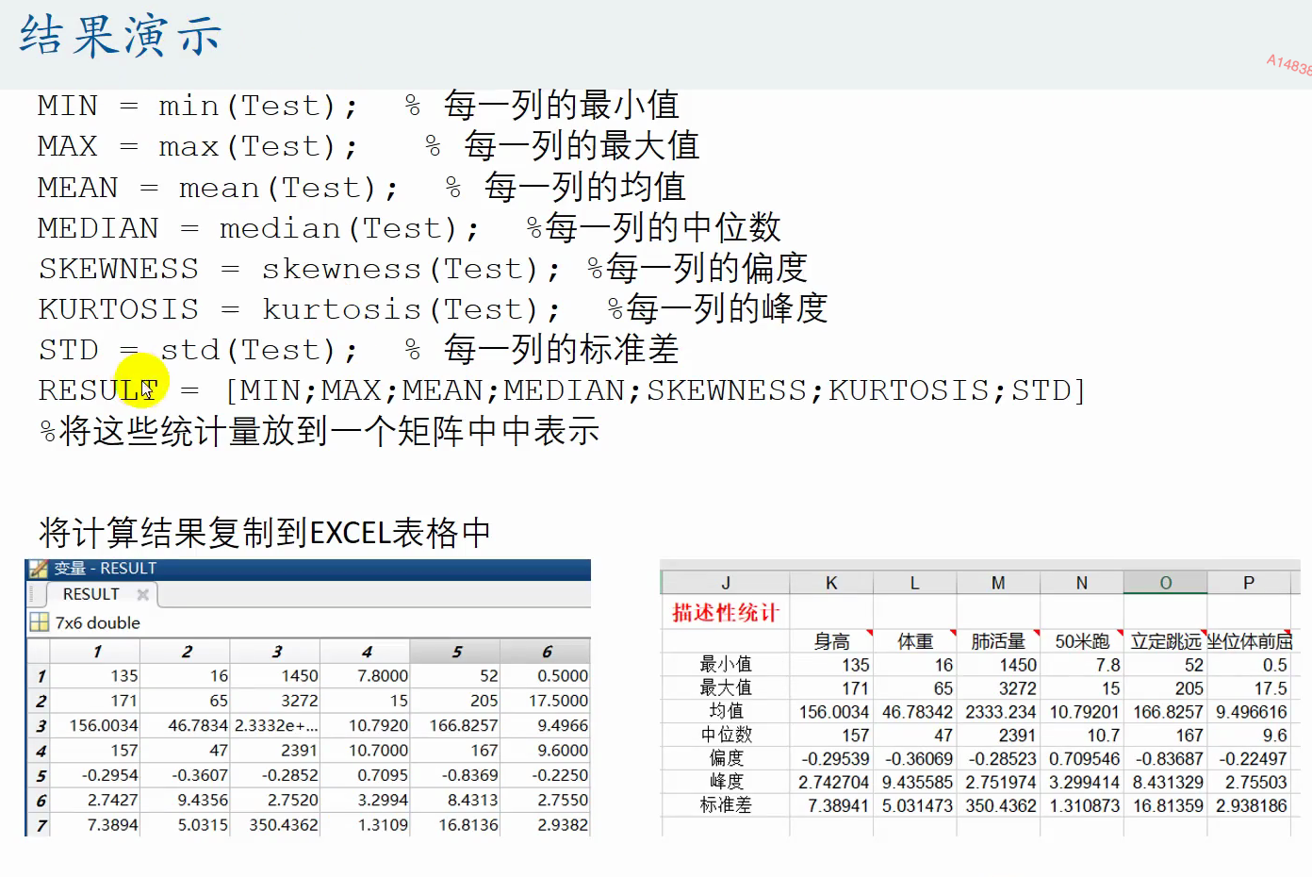
Task: Click the RESULT matrix code line
Action: (562, 390)
